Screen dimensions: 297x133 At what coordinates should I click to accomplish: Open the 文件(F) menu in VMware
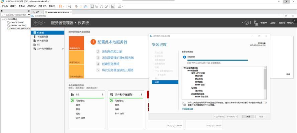click(5, 6)
